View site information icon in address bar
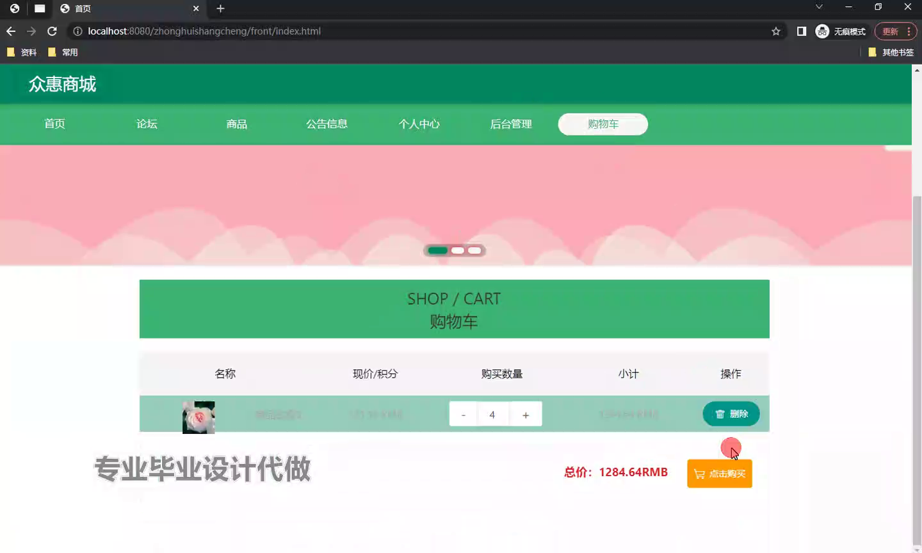The height and width of the screenshot is (553, 922). point(77,31)
